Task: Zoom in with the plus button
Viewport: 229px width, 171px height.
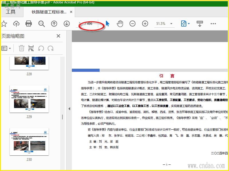Action: [x=145, y=24]
